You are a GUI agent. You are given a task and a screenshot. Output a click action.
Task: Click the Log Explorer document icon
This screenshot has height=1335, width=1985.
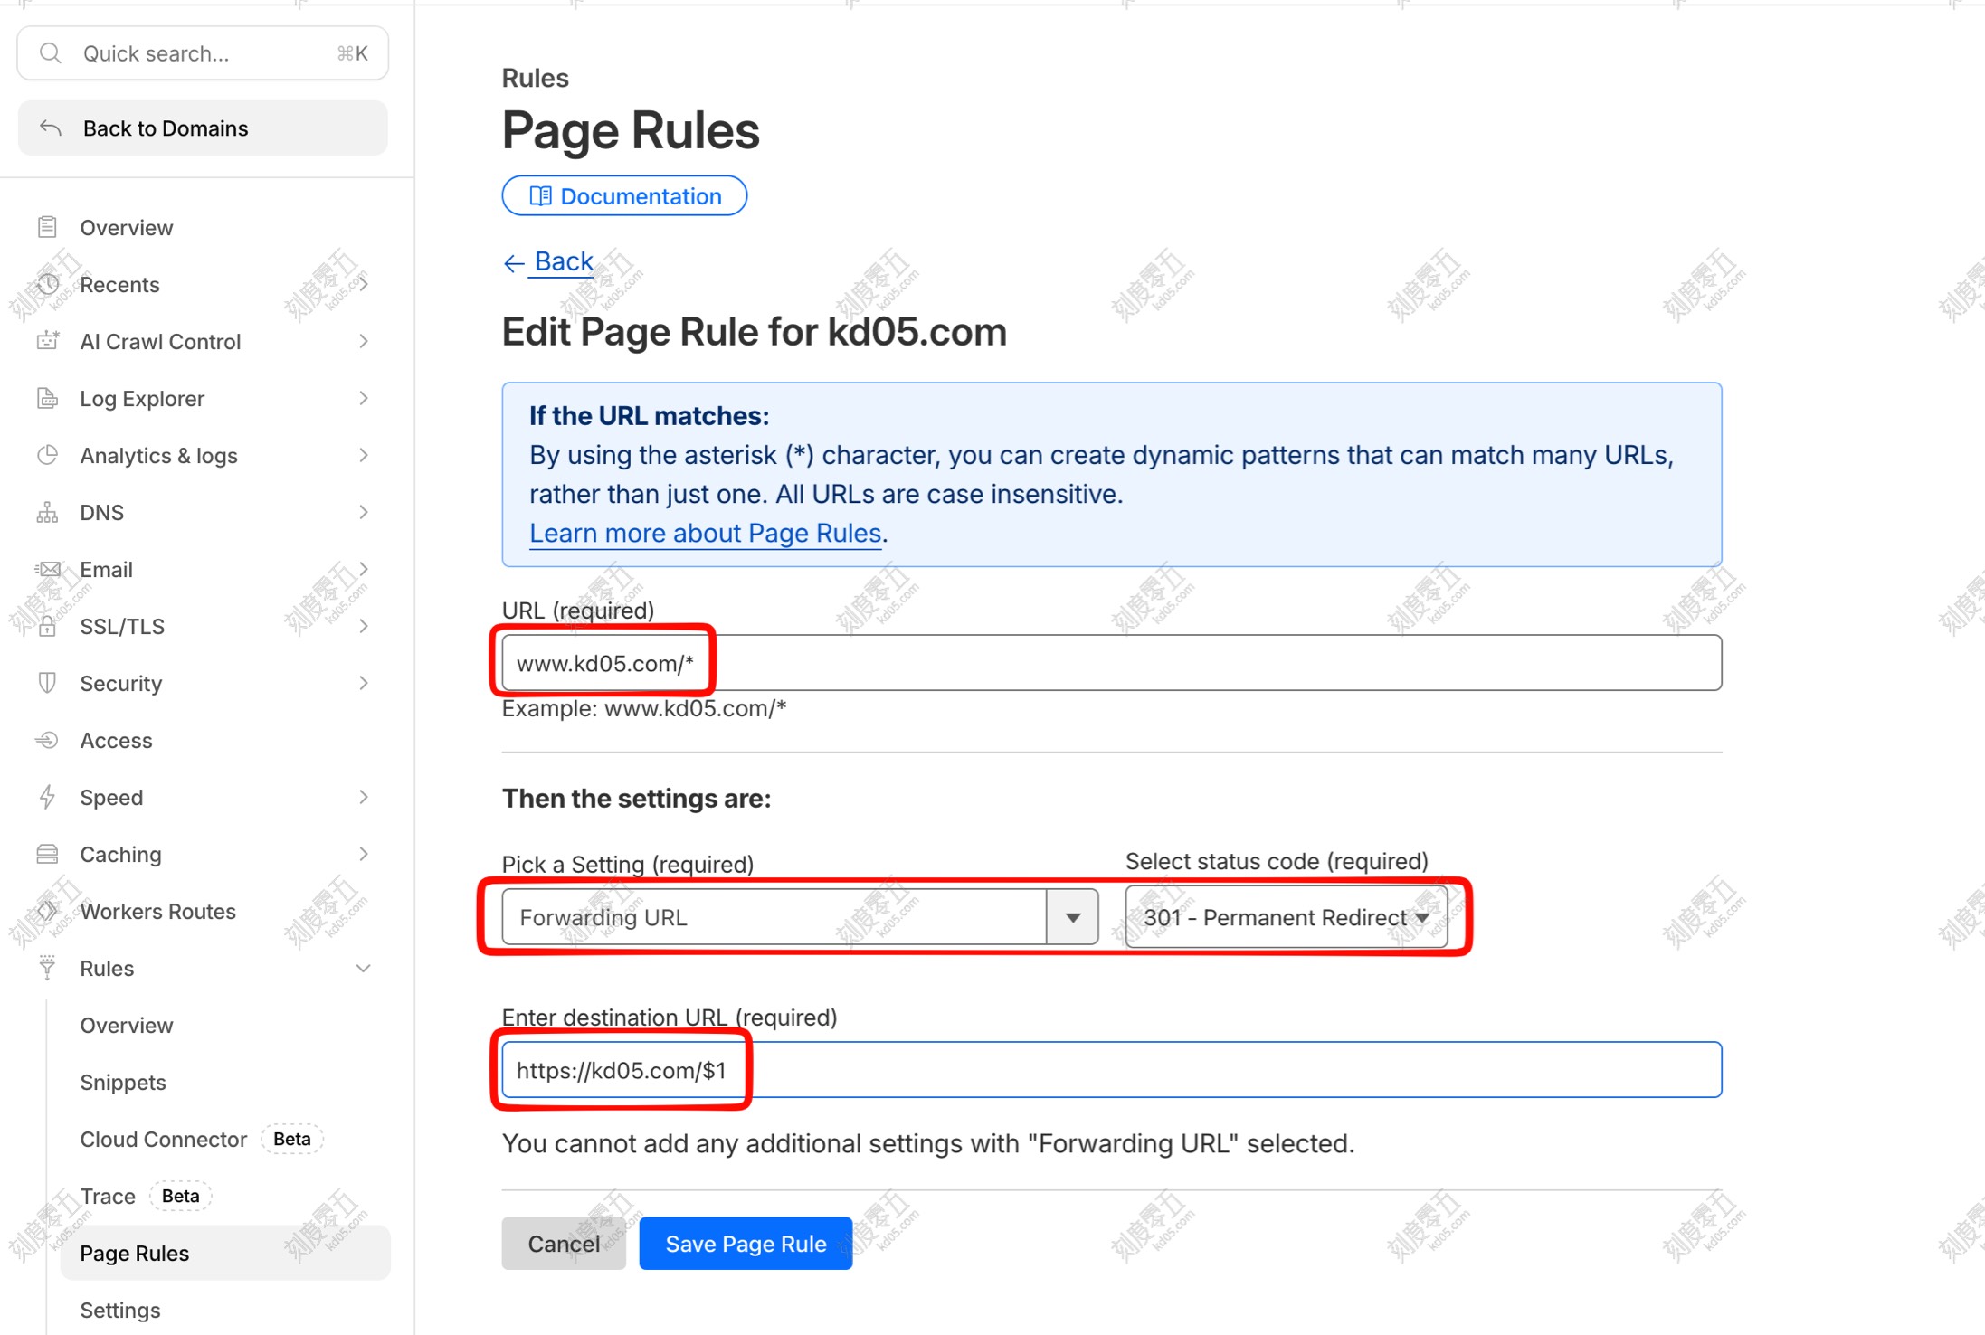(47, 398)
